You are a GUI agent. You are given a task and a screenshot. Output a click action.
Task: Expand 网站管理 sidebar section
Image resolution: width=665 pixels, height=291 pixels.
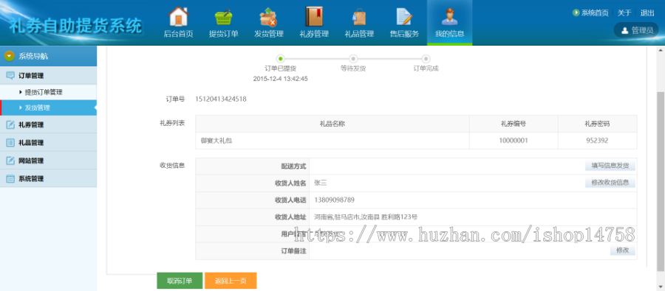[48, 161]
